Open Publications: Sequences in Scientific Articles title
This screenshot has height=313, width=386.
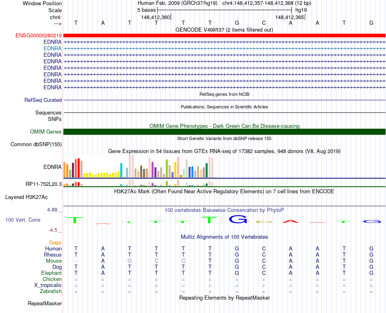coord(224,107)
